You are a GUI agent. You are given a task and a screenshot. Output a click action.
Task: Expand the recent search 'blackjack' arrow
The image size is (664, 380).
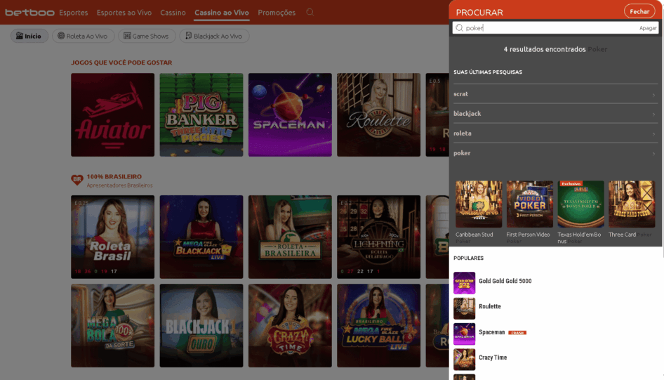pos(653,114)
